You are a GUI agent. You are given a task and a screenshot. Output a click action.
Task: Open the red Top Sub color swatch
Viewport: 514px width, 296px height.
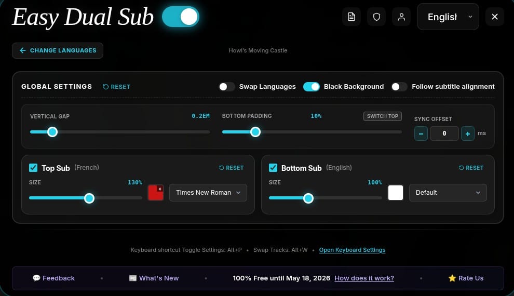click(x=155, y=193)
